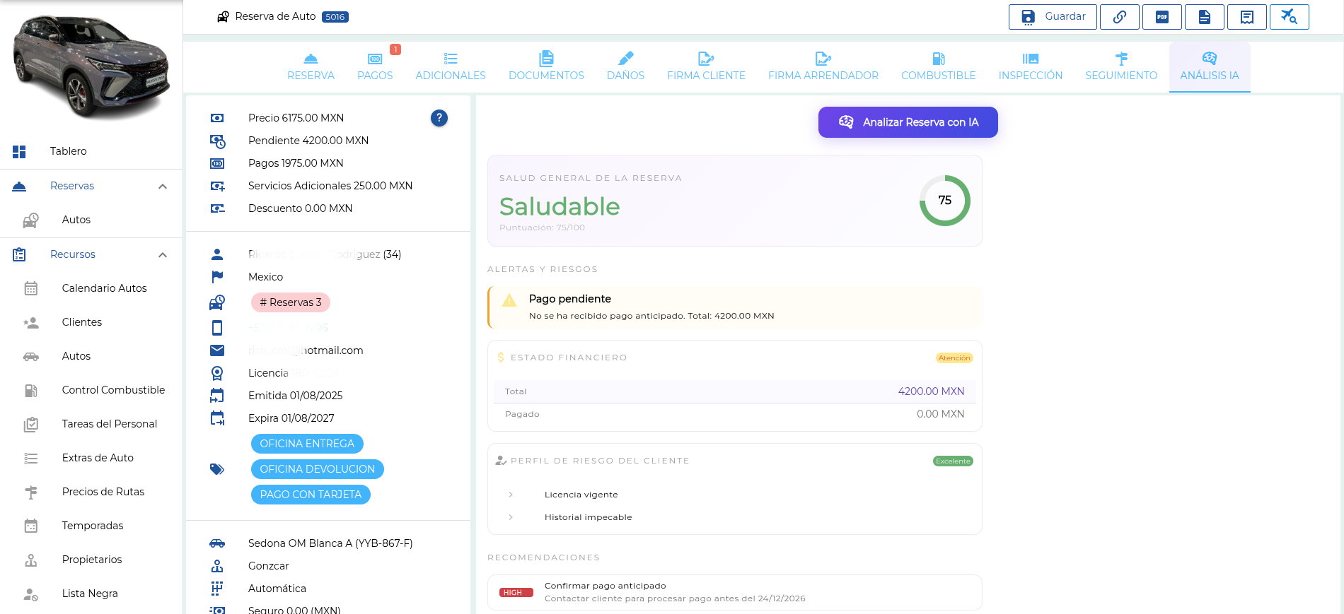Save reservation with Guardar button
This screenshot has height=614, width=1344.
pyautogui.click(x=1053, y=17)
